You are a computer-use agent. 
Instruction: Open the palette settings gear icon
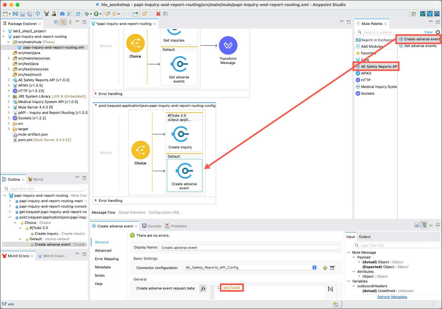coord(438,32)
